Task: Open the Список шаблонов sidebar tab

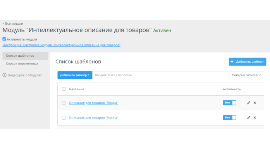Action: pos(25,56)
